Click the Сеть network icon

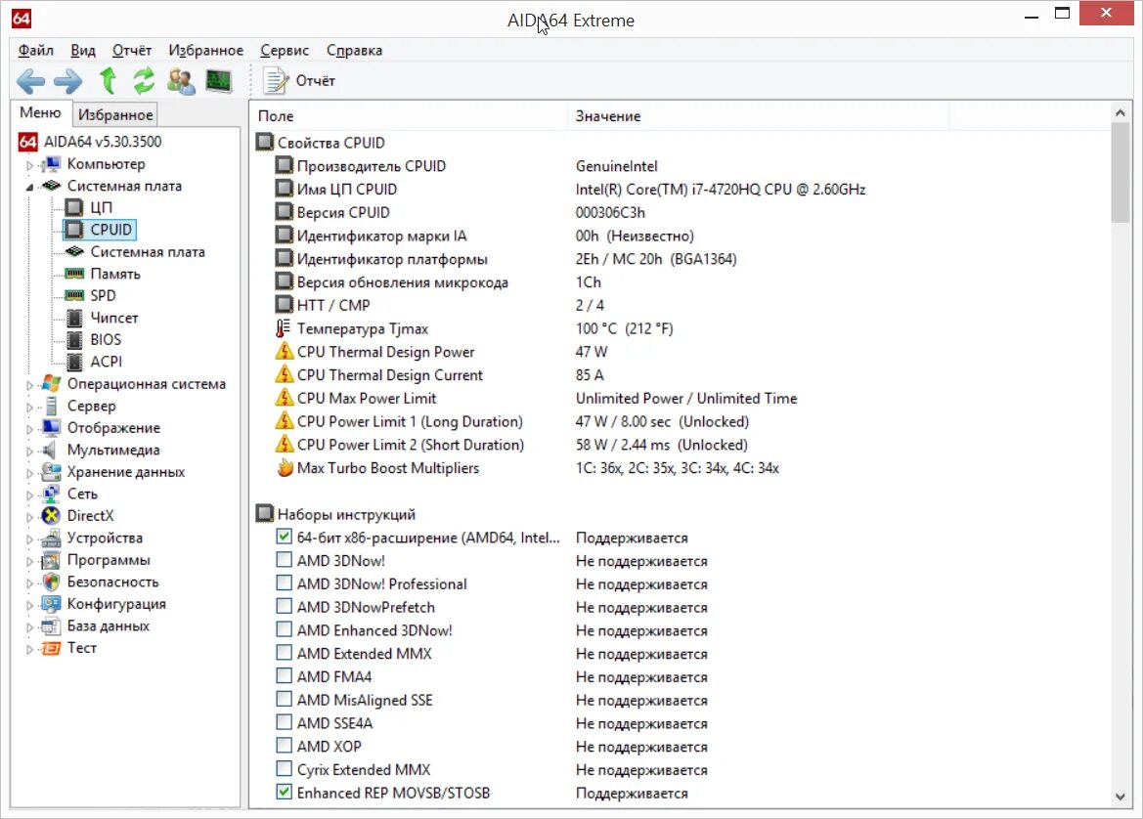[x=51, y=494]
